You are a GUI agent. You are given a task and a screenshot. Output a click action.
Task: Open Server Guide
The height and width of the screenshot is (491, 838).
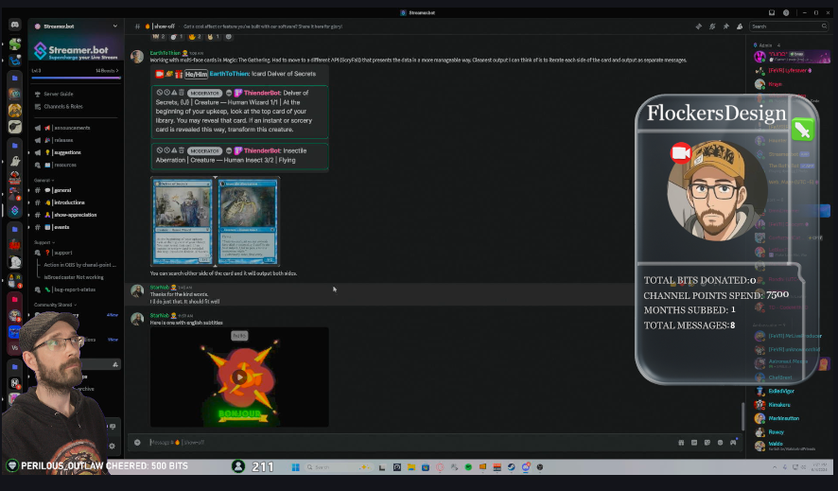click(x=59, y=94)
